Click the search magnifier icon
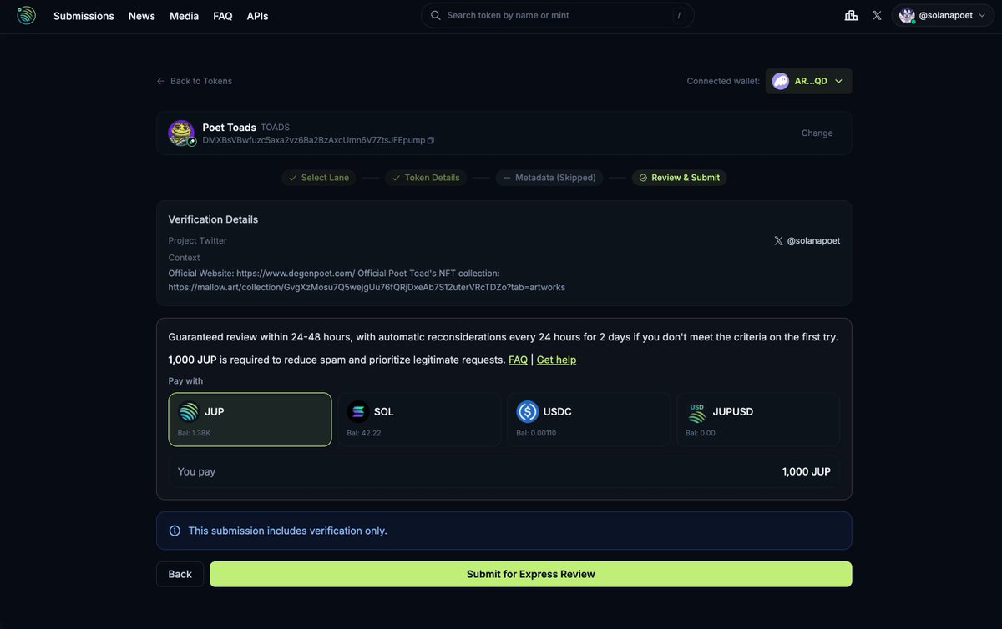This screenshot has width=1002, height=629. tap(435, 15)
